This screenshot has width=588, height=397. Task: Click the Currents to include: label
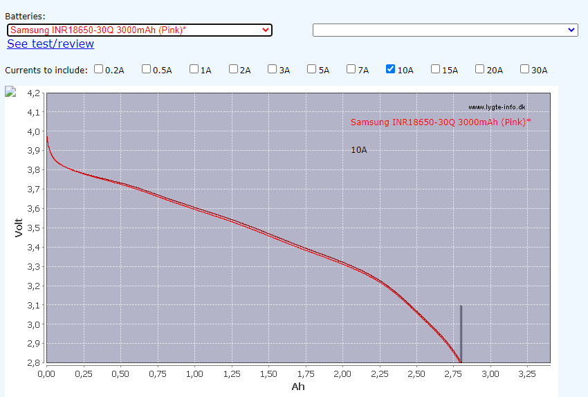(46, 71)
